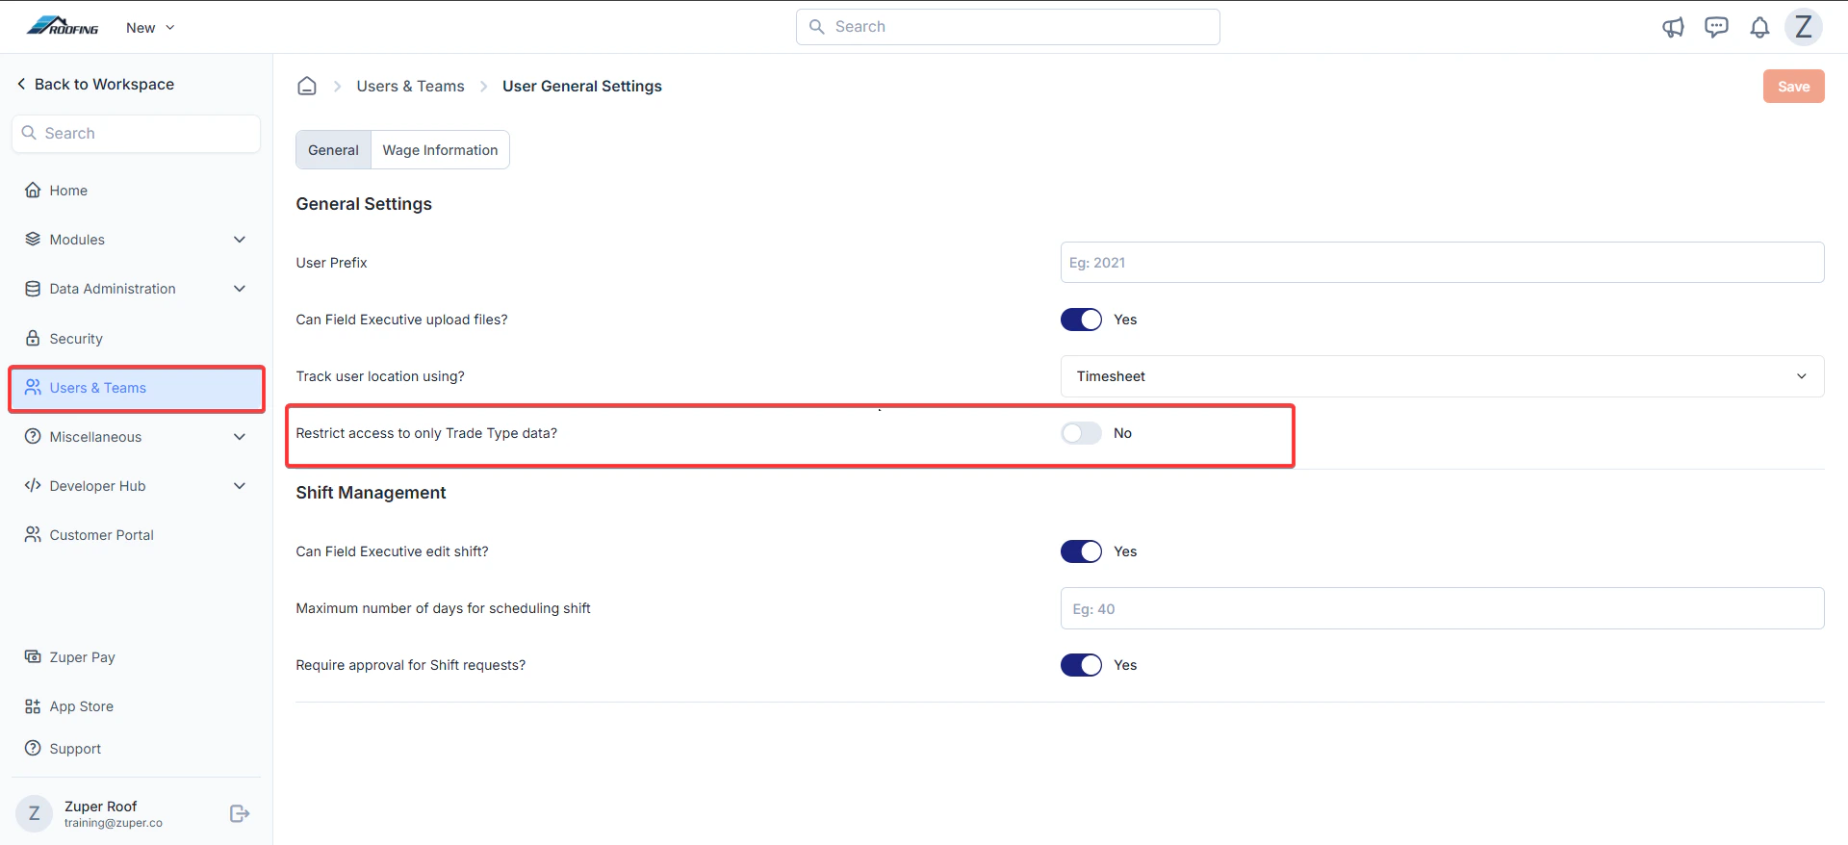This screenshot has height=845, width=1848.
Task: Click the Modules layers icon
Action: click(33, 239)
